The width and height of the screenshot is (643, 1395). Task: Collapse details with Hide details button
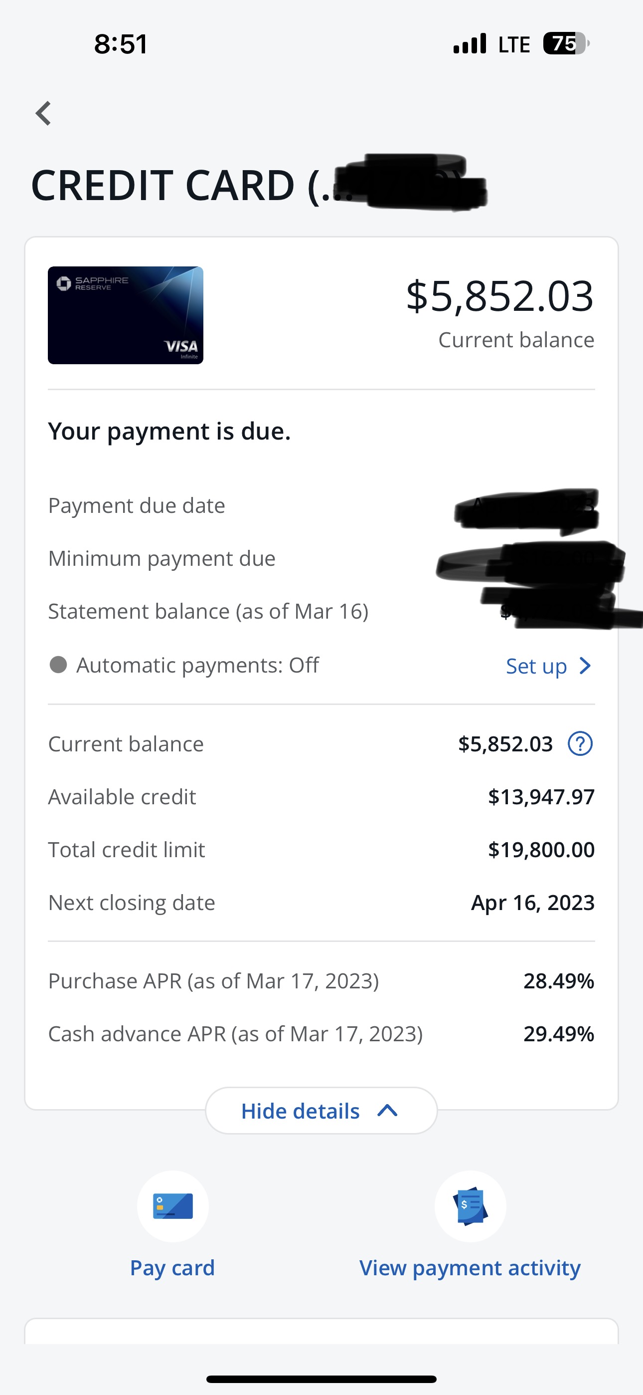pos(321,1111)
